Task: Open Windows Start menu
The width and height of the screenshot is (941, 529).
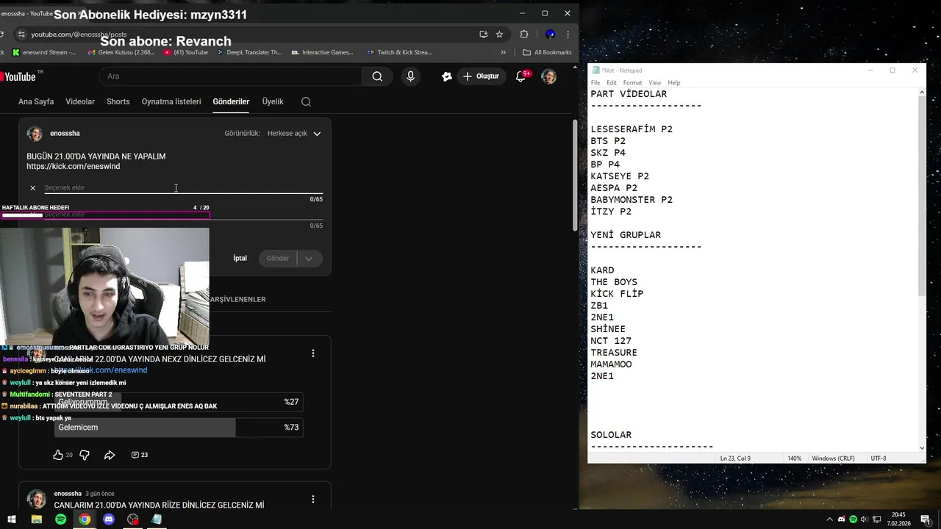Action: pyautogui.click(x=12, y=519)
